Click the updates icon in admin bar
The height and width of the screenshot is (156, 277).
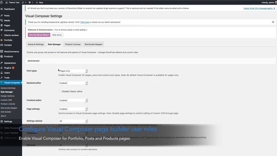pyautogui.click(x=23, y=3)
